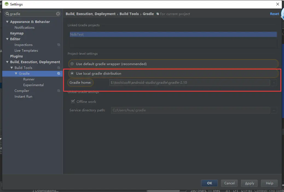This screenshot has height=192, width=284.
Task: Click Build Tools in the breadcrumb
Action: (x=129, y=14)
